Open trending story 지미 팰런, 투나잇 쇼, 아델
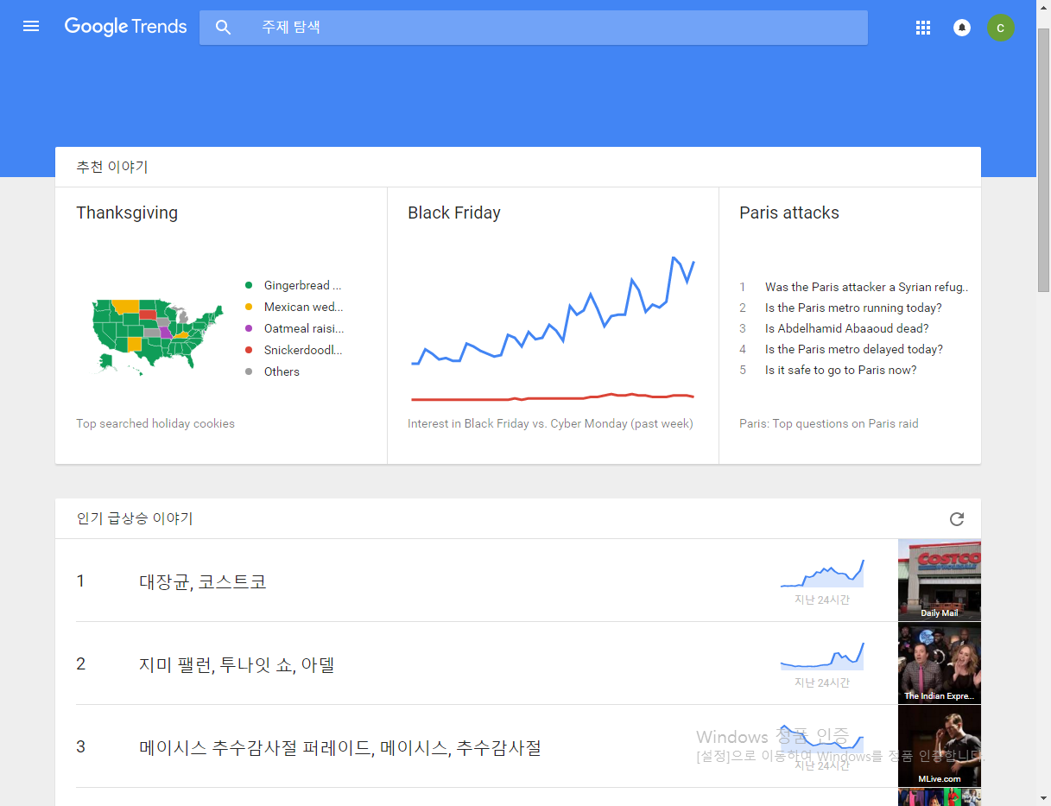This screenshot has width=1051, height=806. [x=237, y=664]
